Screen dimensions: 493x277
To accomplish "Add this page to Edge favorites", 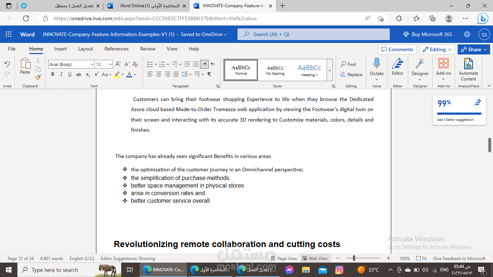I will point(380,18).
